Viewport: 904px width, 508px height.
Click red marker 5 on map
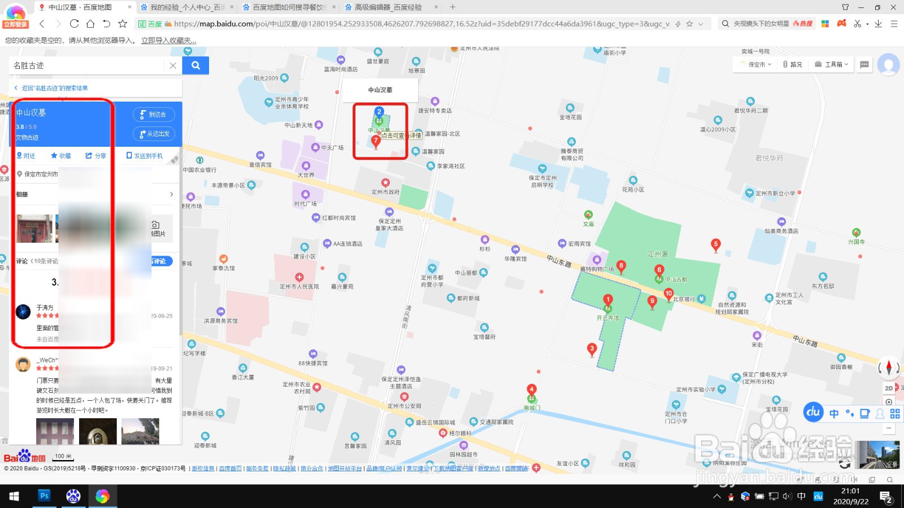pos(716,245)
